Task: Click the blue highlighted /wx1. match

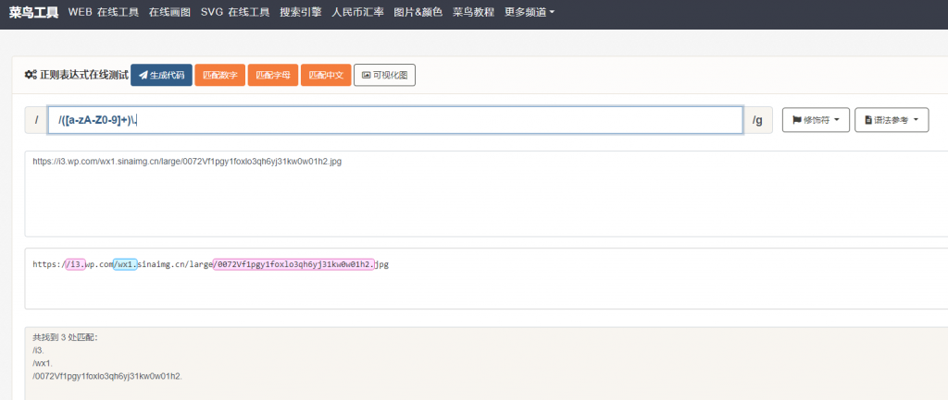Action: (125, 264)
